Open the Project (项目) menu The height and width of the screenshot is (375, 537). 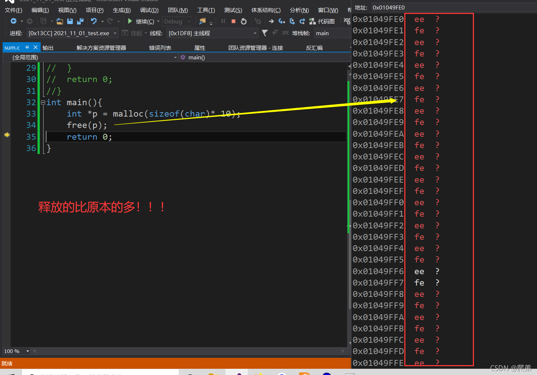coord(95,10)
